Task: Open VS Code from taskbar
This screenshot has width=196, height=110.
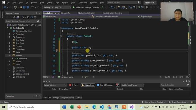Action: click(x=102, y=107)
